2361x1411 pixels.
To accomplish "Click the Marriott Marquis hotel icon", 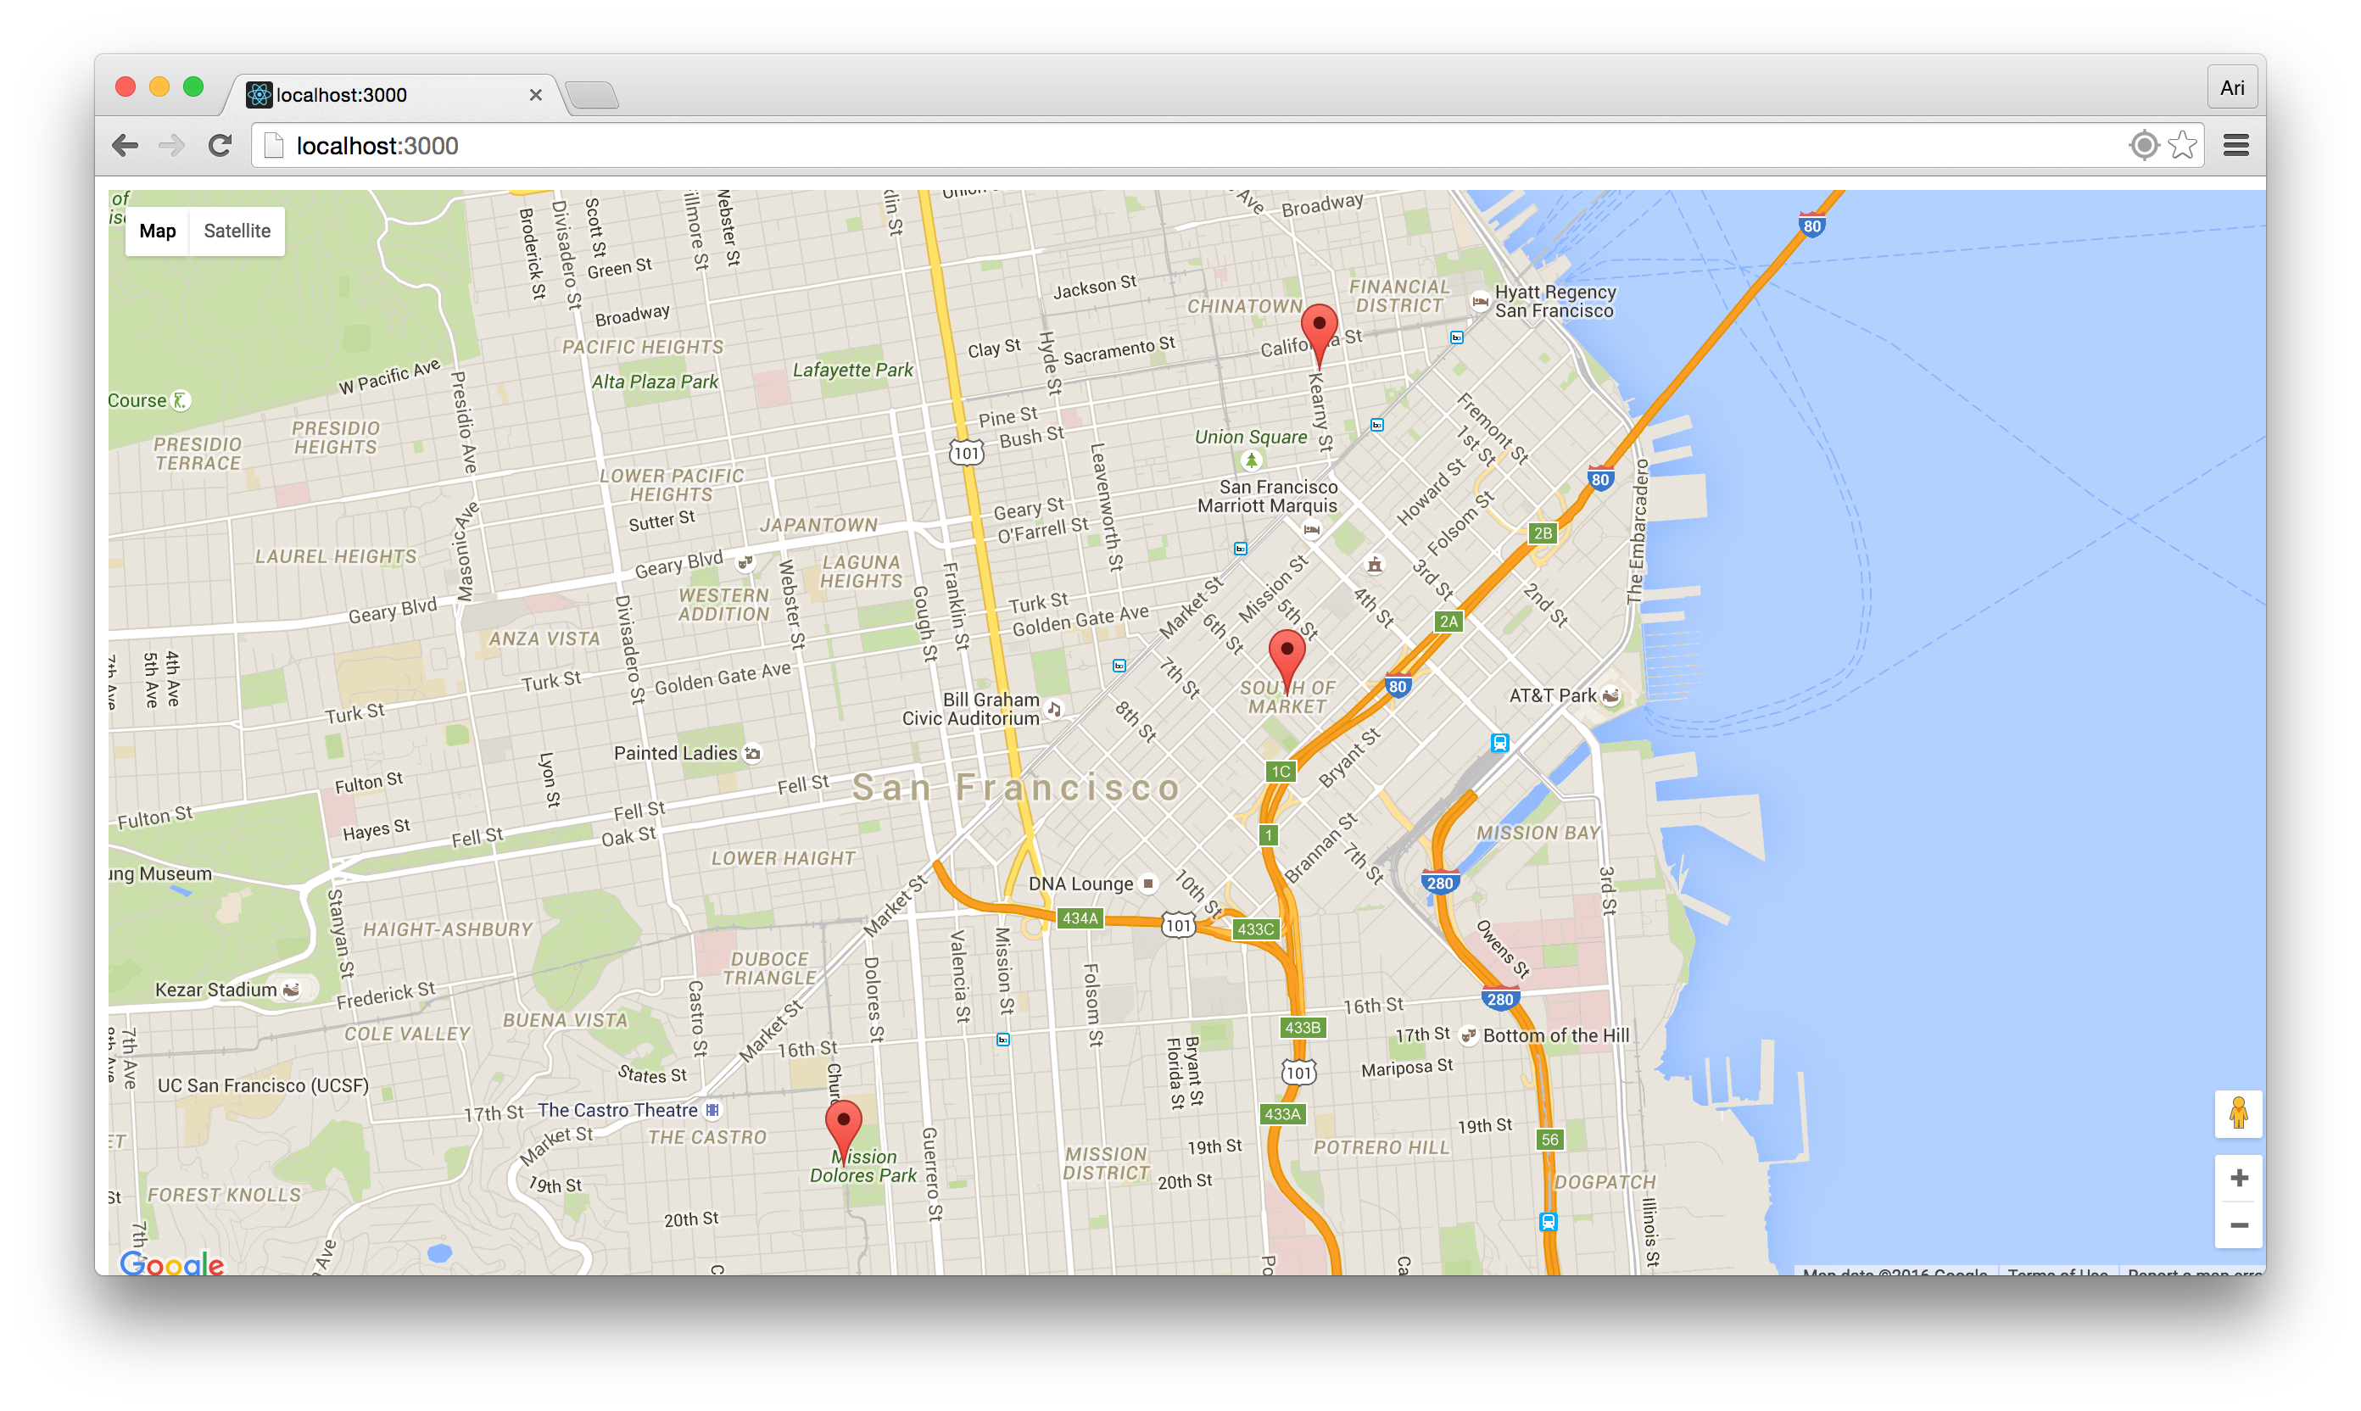I will point(1312,530).
